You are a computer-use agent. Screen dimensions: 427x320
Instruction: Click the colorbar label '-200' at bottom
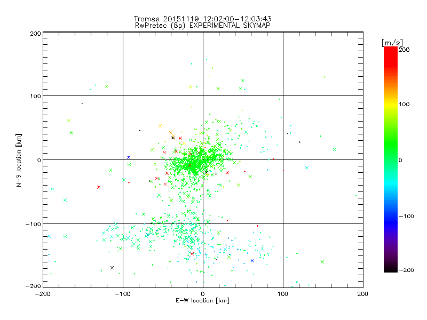click(406, 270)
